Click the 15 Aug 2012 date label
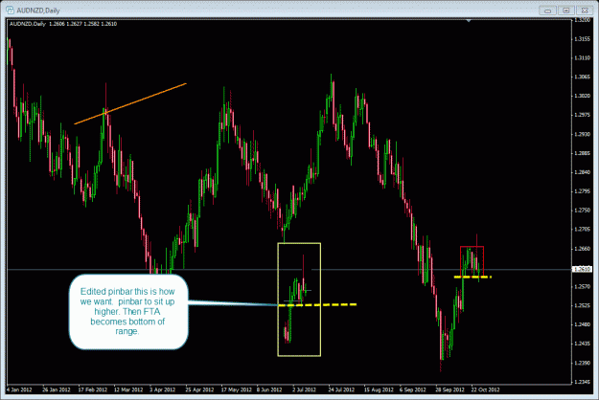The width and height of the screenshot is (599, 400). pyautogui.click(x=379, y=389)
